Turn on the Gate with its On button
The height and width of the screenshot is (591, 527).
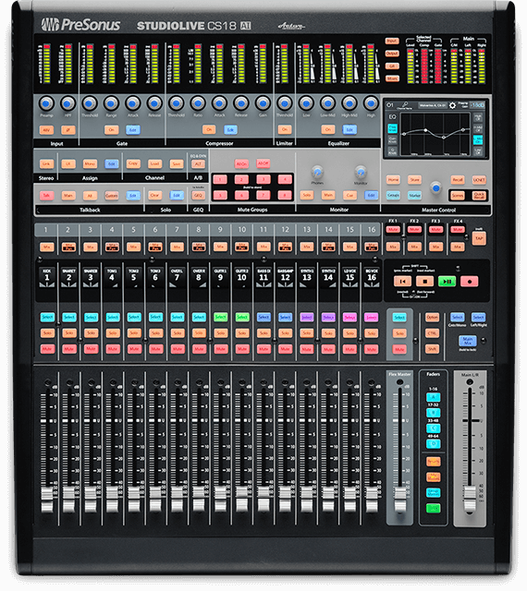[x=111, y=130]
